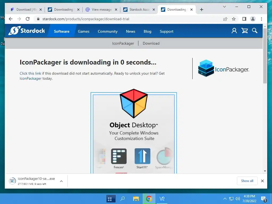Screen dimensions: 272x204
Task: Open the Blog menu item
Action: click(x=147, y=31)
